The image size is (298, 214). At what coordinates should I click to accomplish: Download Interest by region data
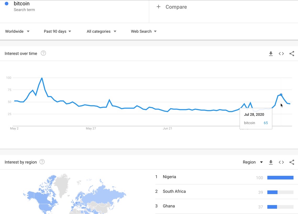coord(271,162)
